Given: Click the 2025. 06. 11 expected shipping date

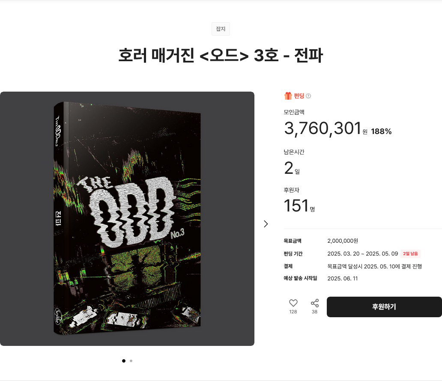Looking at the screenshot, I should pyautogui.click(x=343, y=278).
